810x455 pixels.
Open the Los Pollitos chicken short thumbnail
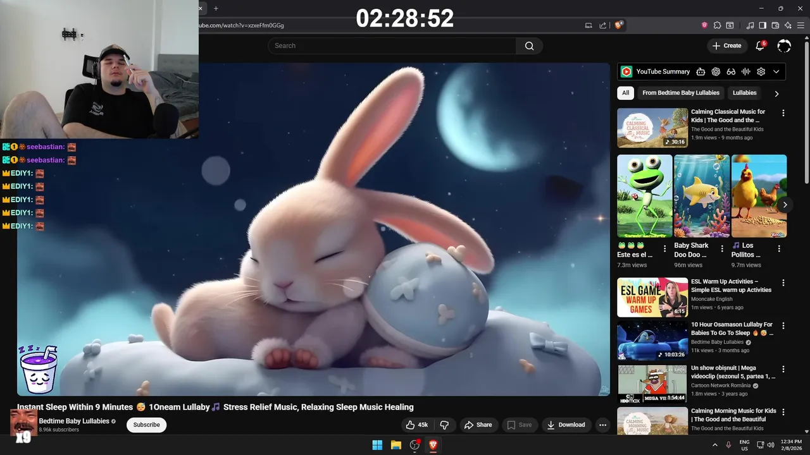pyautogui.click(x=759, y=196)
